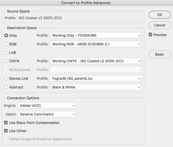Click the Destination Space group heading

[x=22, y=28]
